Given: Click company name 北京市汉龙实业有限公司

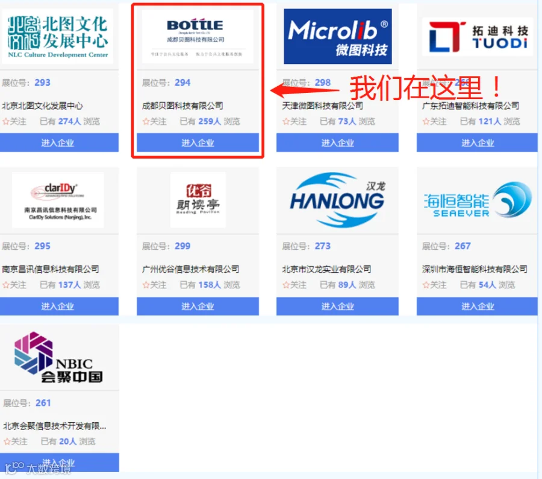Looking at the screenshot, I should pos(326,269).
